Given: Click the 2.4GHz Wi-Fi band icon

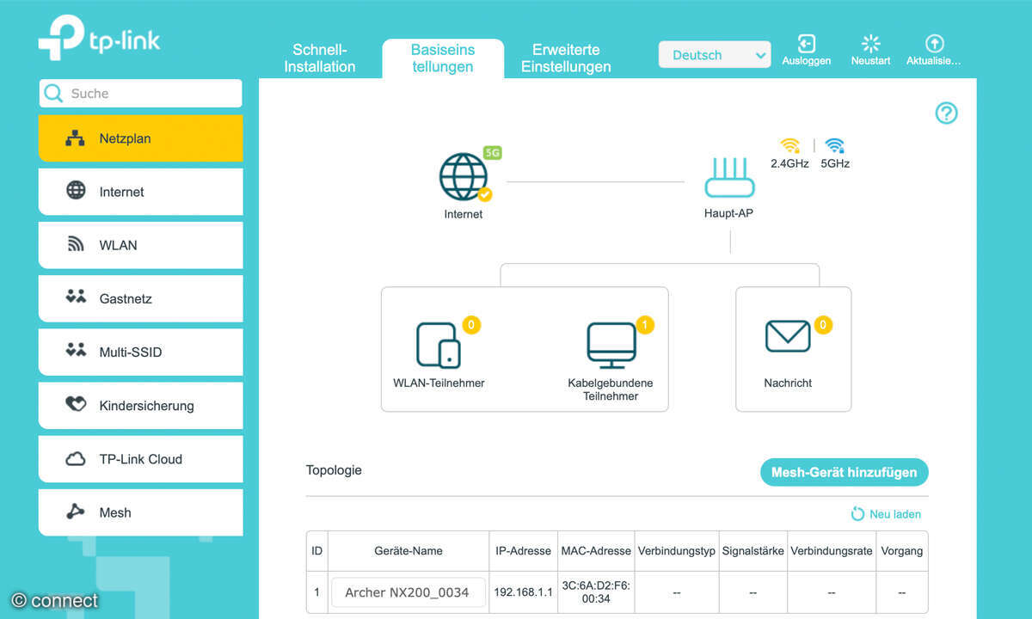Looking at the screenshot, I should pyautogui.click(x=789, y=146).
